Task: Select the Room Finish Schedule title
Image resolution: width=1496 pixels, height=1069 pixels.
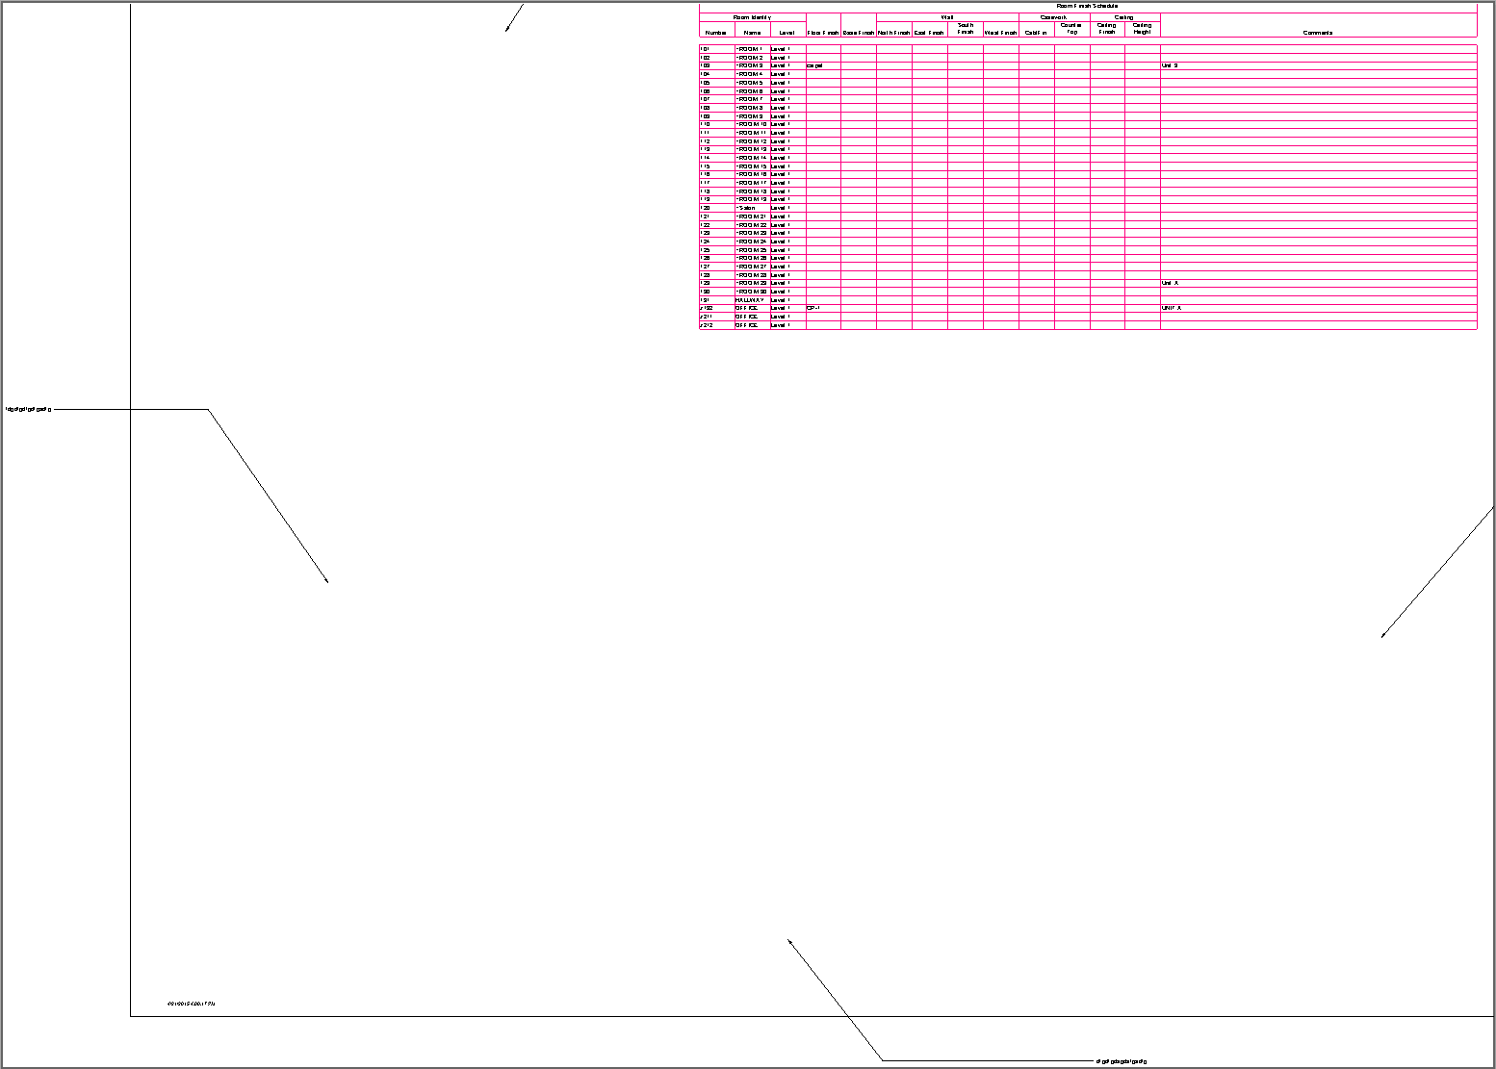Action: coord(1087,5)
